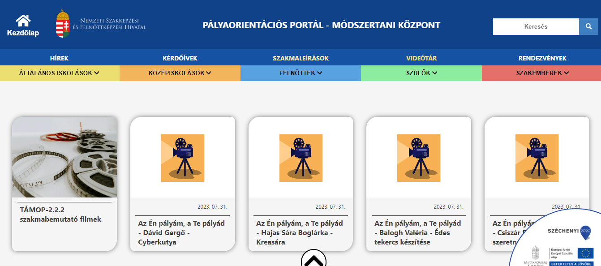Open the Hajas Sára Boglárka video projector icon
The width and height of the screenshot is (601, 266).
[300, 158]
